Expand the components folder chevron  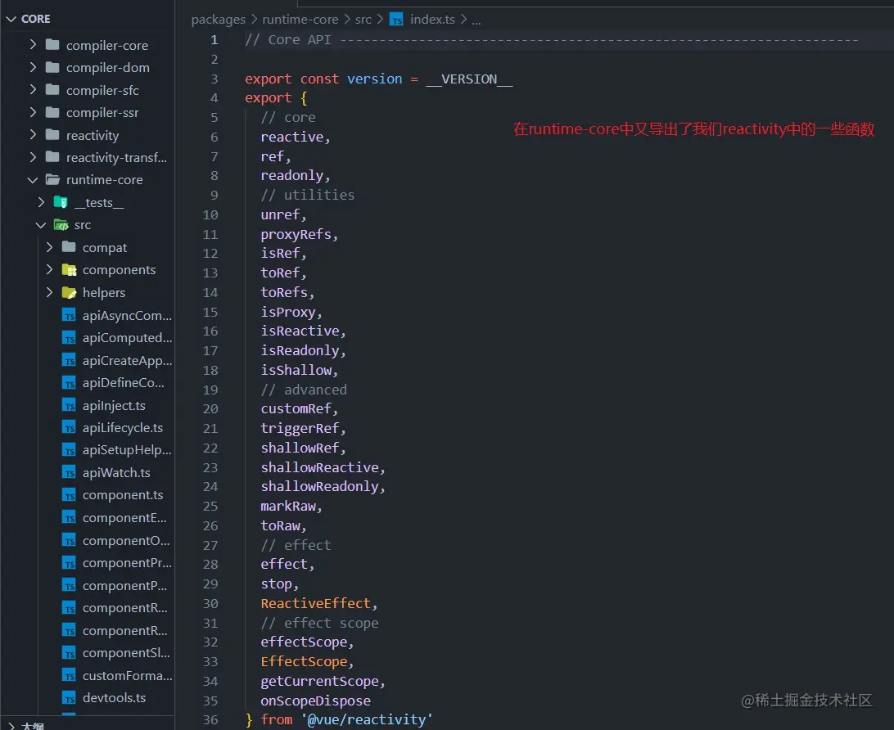tap(49, 269)
